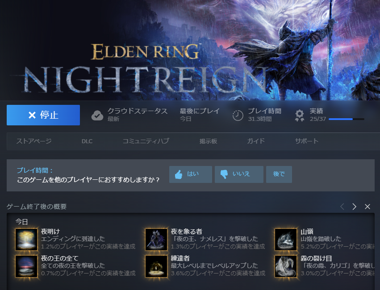Open the 霧の裂け目 achievement icon
Image resolution: width=380 pixels, height=290 pixels.
(286, 266)
